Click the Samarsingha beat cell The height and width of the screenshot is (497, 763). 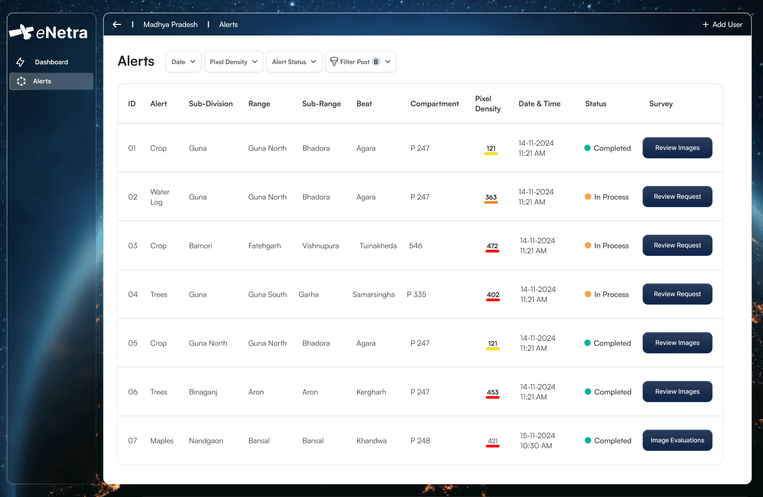click(x=374, y=294)
